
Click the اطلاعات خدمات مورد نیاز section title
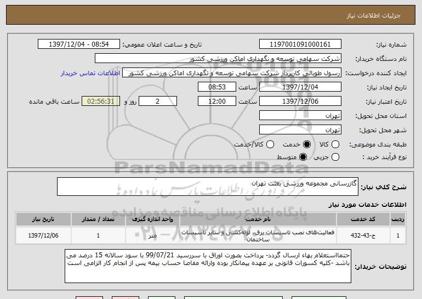tap(367, 205)
